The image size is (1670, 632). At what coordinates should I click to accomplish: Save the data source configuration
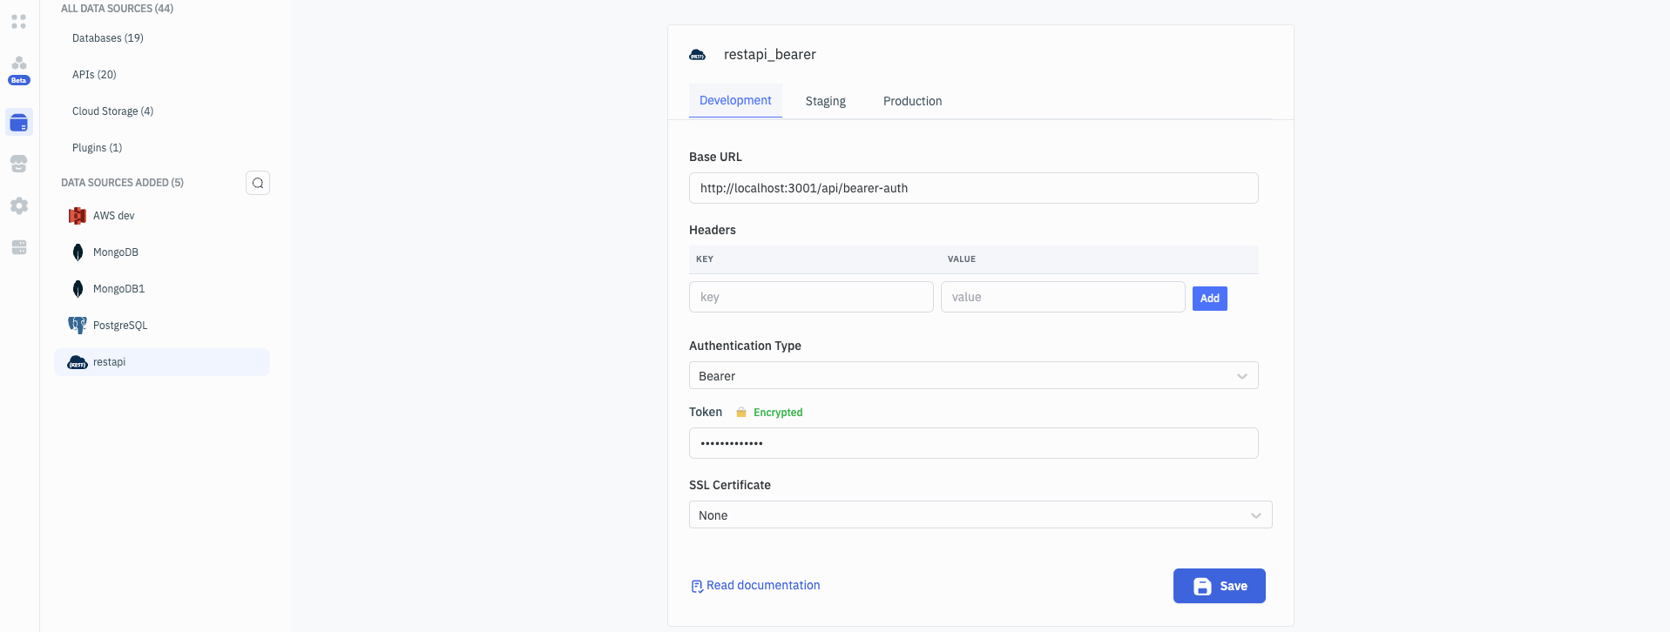1219,586
